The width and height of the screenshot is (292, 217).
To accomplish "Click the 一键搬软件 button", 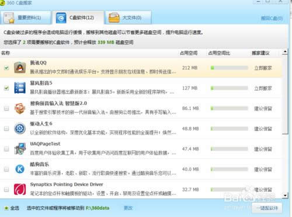I will point(267,208).
